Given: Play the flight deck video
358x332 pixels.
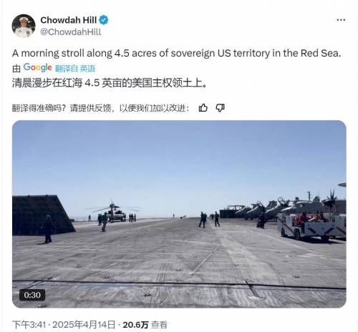Looking at the screenshot, I should click(179, 214).
